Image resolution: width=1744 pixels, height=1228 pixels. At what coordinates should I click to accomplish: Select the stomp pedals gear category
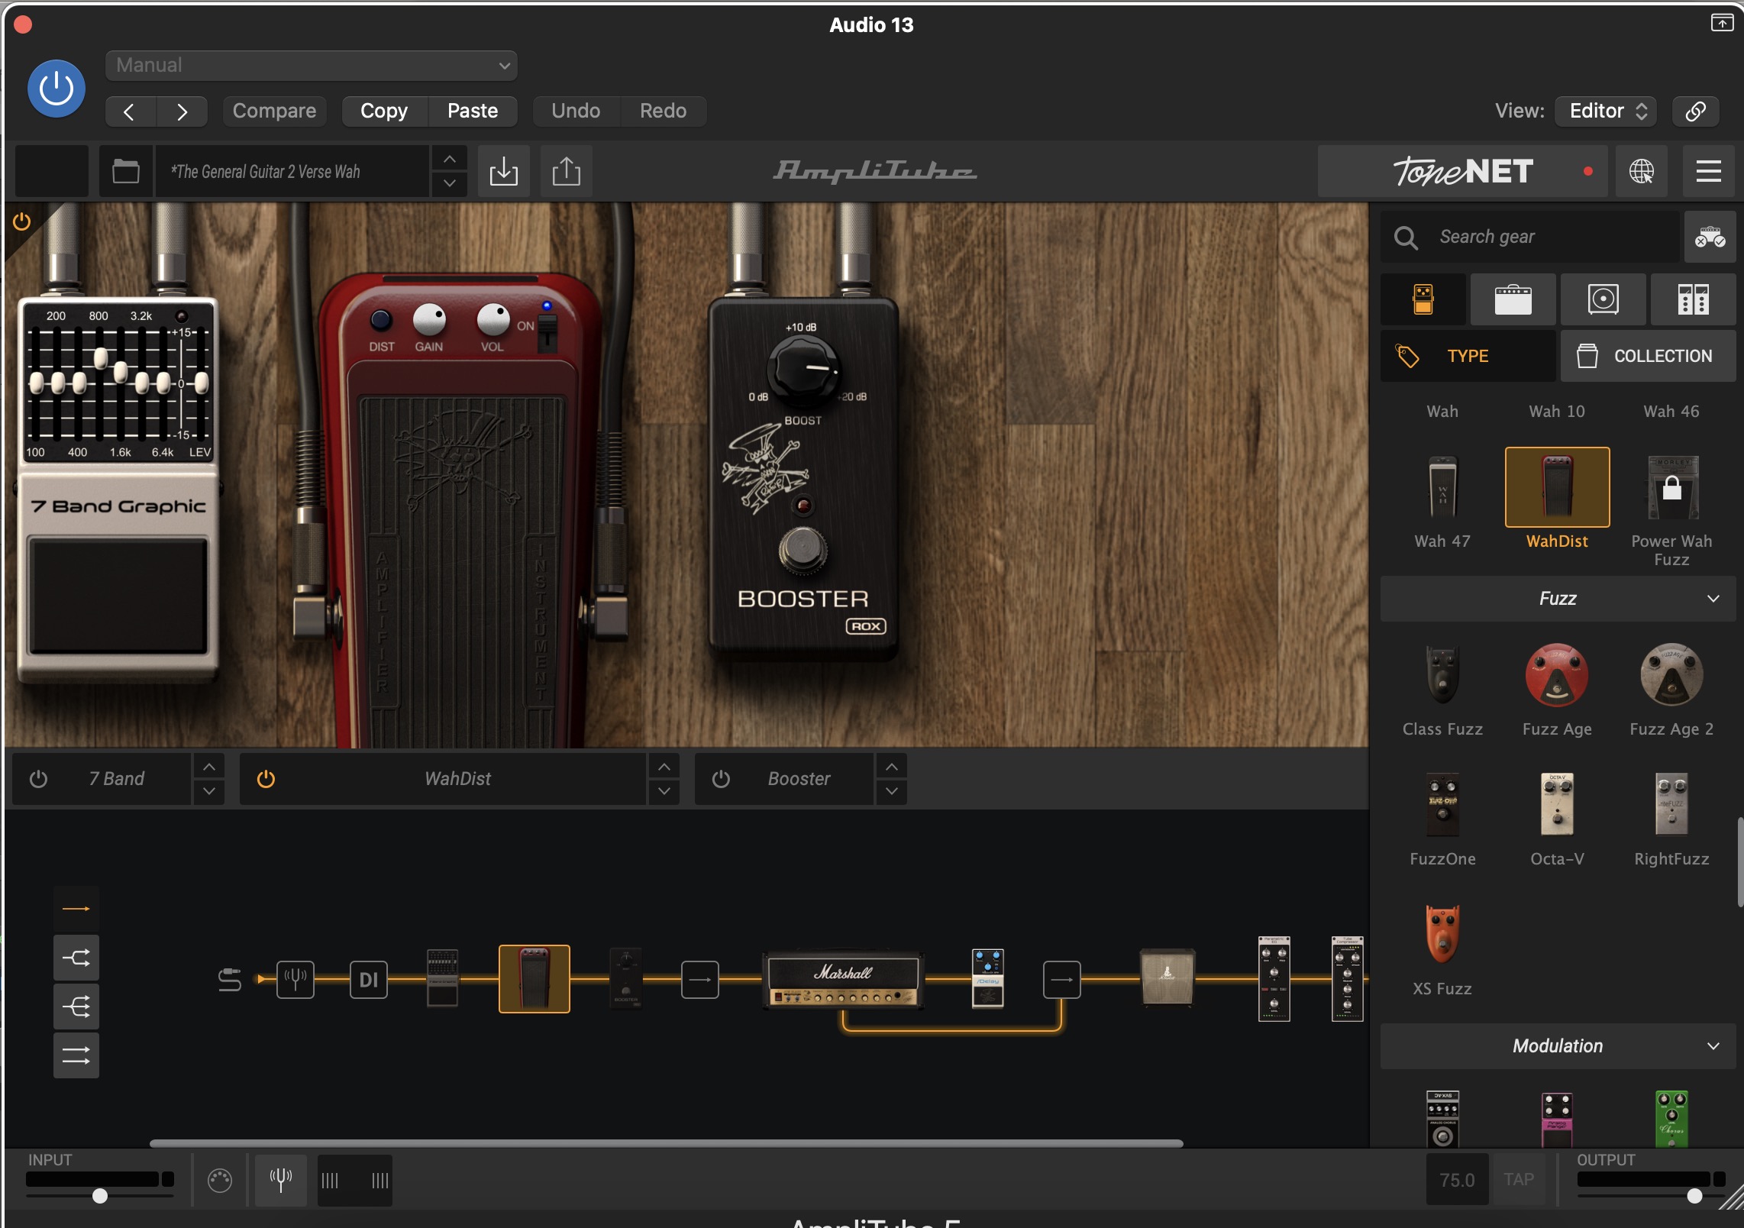tap(1423, 299)
